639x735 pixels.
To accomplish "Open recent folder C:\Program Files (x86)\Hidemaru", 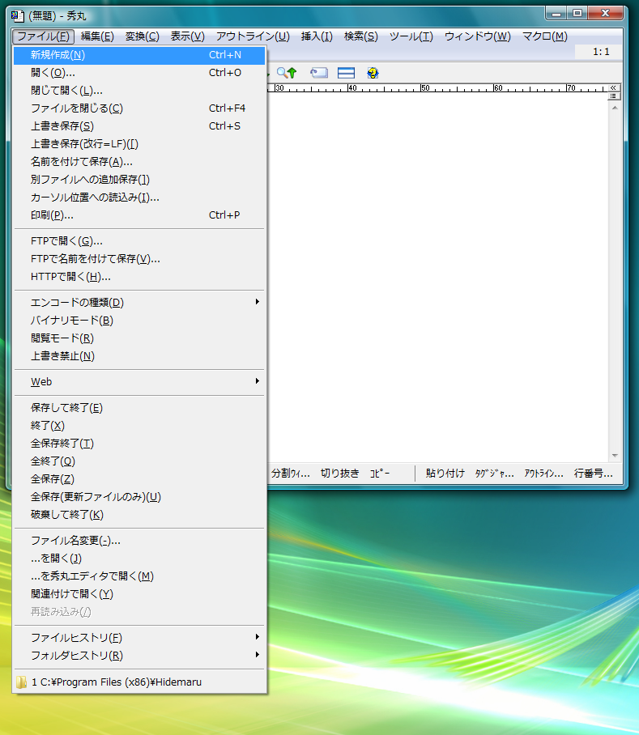I will [x=116, y=682].
